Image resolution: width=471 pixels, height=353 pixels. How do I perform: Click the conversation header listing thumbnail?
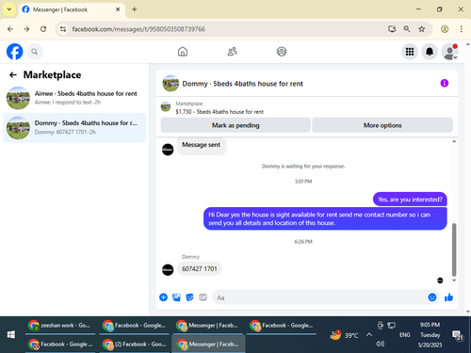171,83
